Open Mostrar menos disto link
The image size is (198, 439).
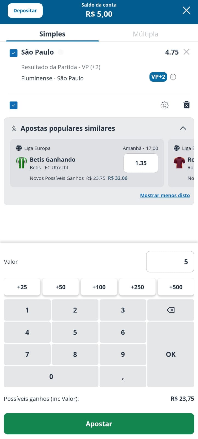pos(165,195)
